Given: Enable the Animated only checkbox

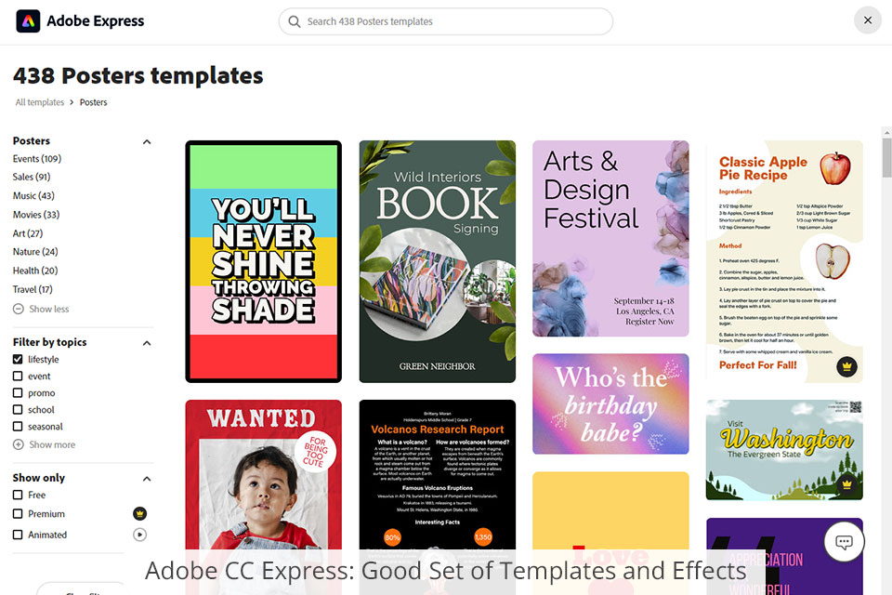Looking at the screenshot, I should pos(18,535).
